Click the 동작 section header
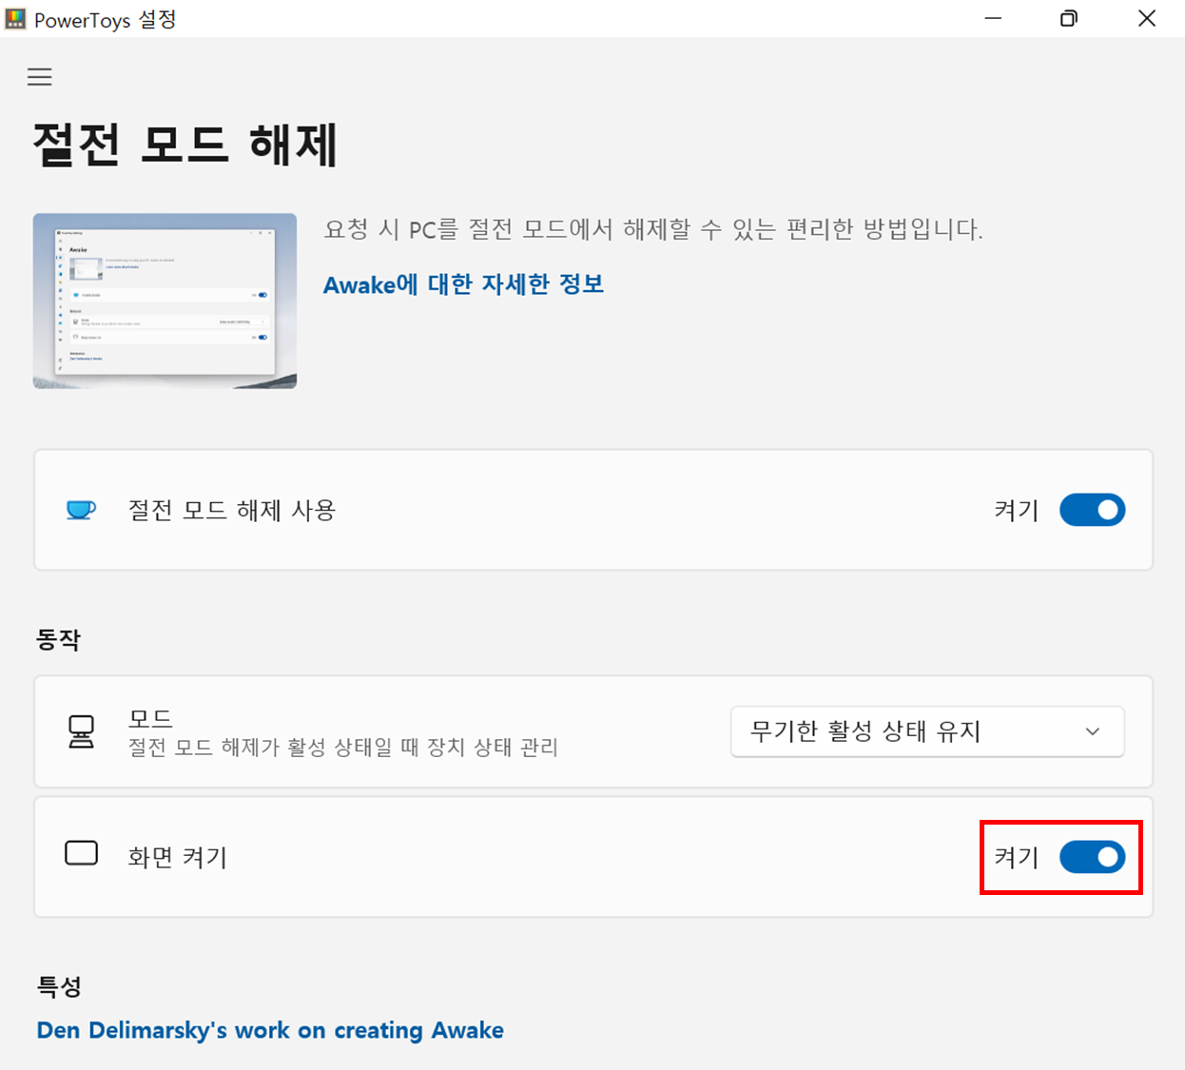Screen dimensions: 1185x1070 [58, 639]
